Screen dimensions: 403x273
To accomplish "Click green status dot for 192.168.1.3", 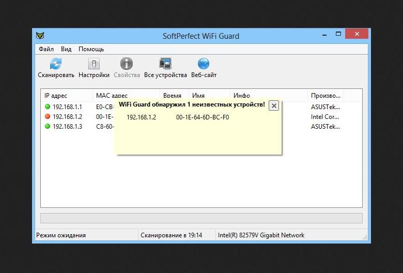I will [x=48, y=126].
